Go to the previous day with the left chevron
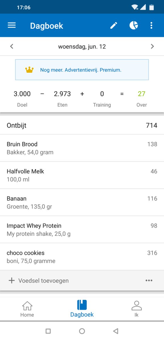 click(12, 46)
